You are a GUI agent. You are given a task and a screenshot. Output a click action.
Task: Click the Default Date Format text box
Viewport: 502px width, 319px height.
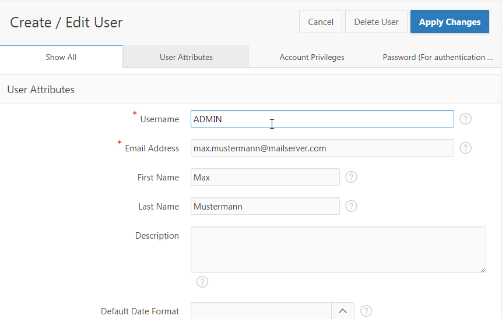261,311
